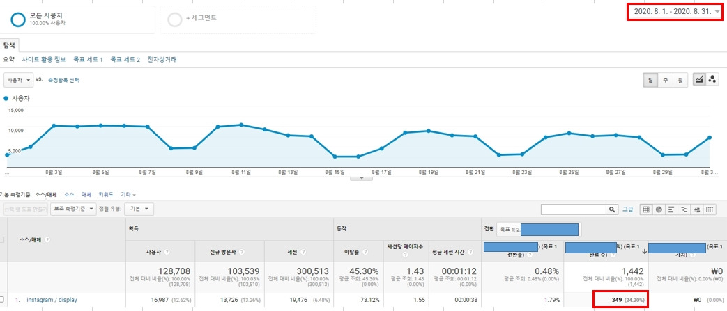Viewport: 727px width, 311px height.
Task: Select the pie chart percentage view icon
Action: (659, 209)
